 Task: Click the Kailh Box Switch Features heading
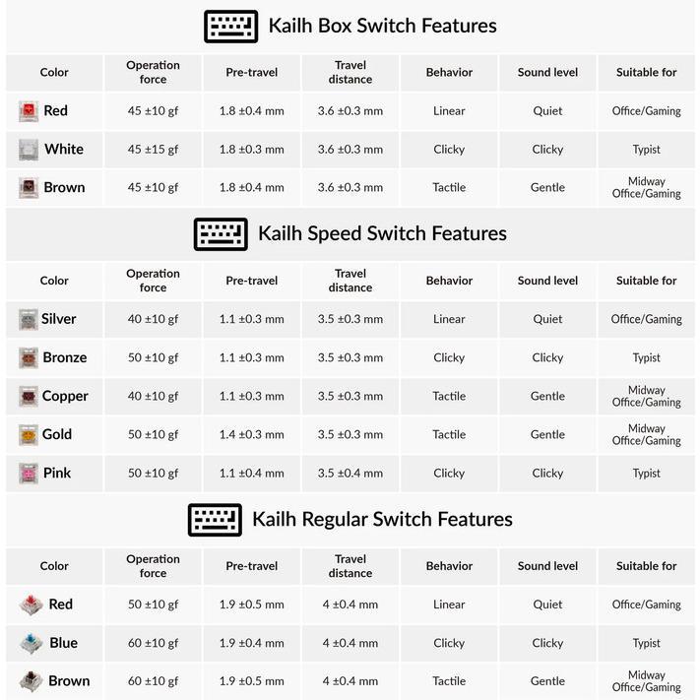tap(382, 26)
